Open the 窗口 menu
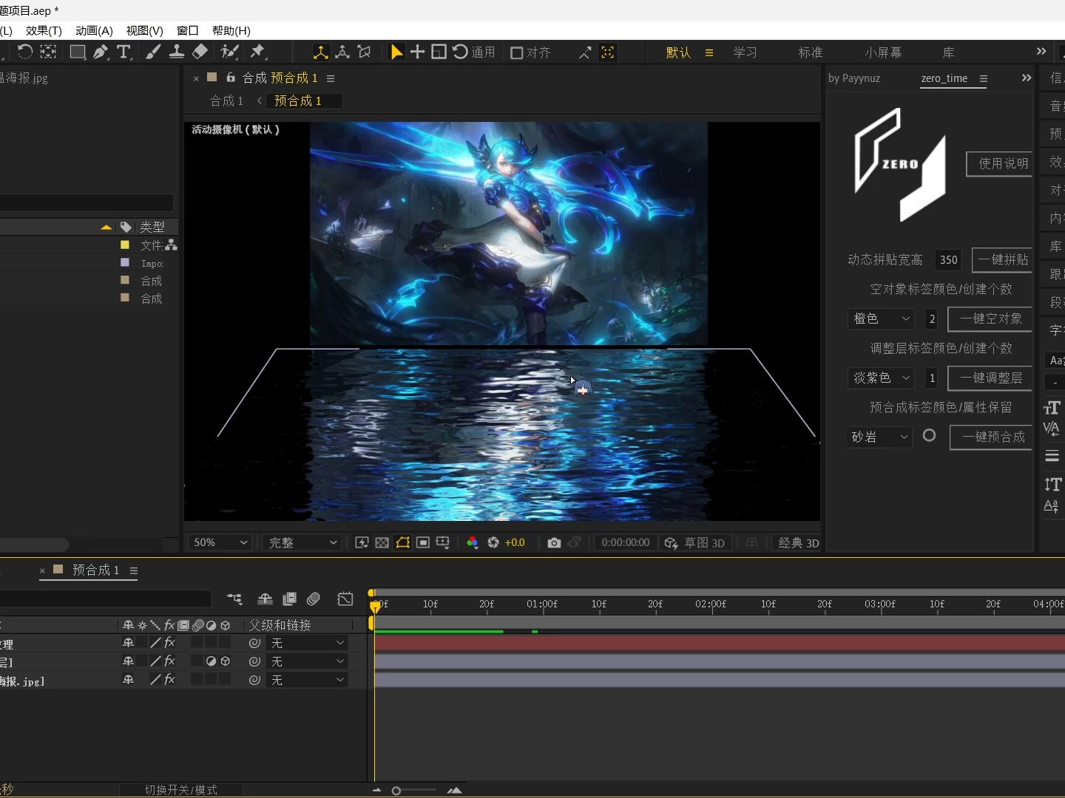 click(x=188, y=30)
